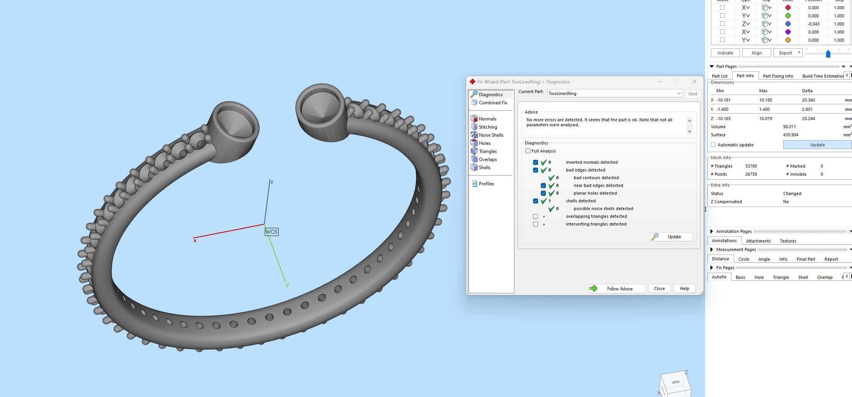852x397 pixels.
Task: Uncheck inverted normals detected checkbox
Action: pyautogui.click(x=535, y=162)
